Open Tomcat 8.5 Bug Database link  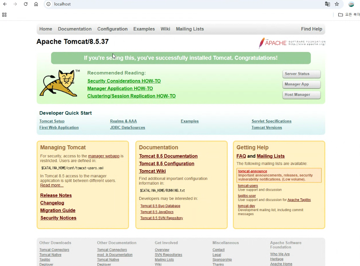tap(160, 206)
